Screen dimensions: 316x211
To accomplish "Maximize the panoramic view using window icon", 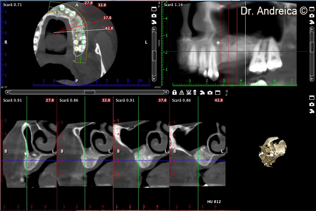I will coord(312,9).
